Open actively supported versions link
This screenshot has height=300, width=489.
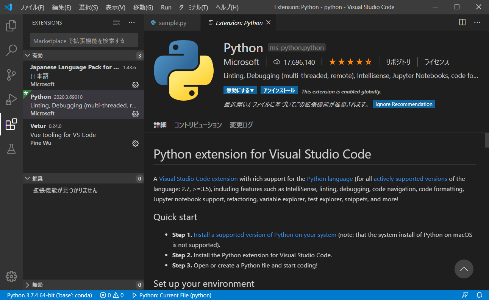(x=410, y=179)
